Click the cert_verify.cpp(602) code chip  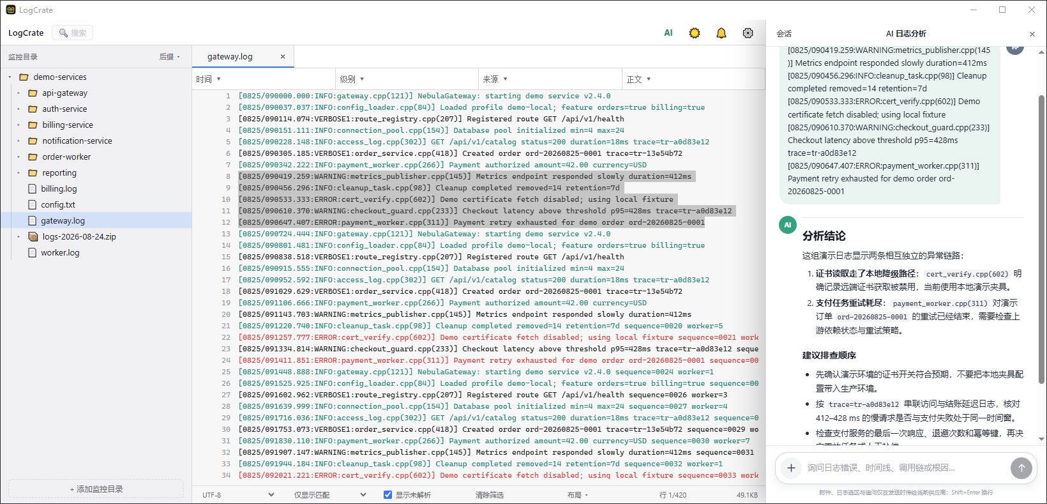pos(967,274)
